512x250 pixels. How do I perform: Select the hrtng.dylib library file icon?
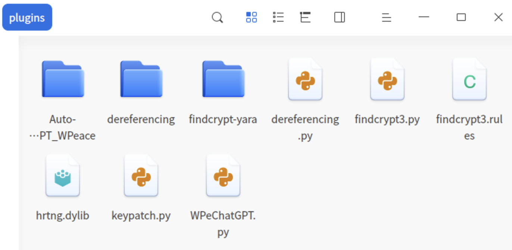(x=63, y=175)
